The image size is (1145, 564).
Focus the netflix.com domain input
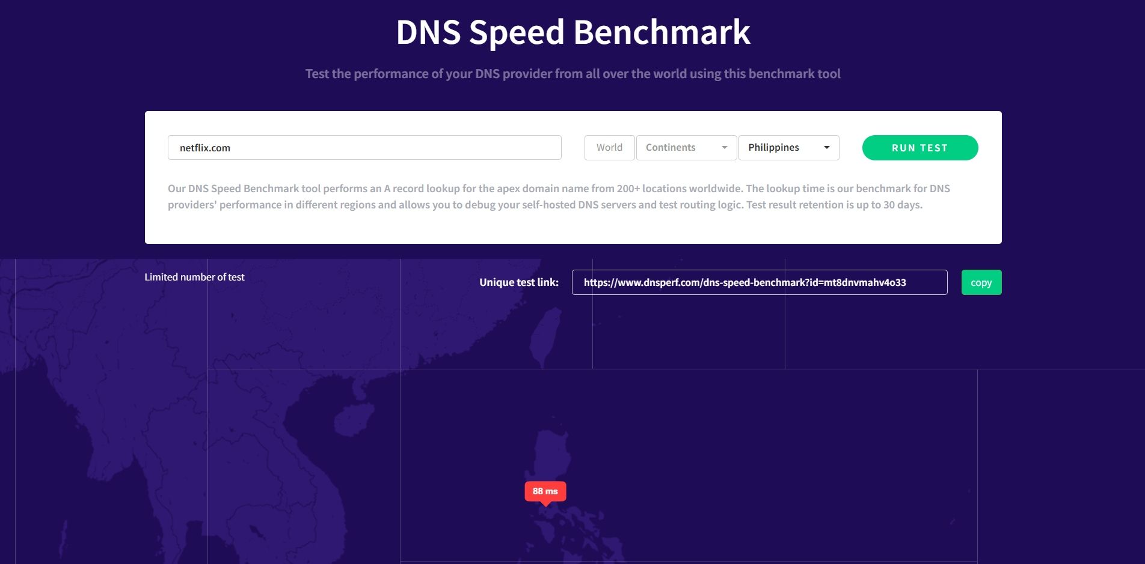tap(364, 148)
